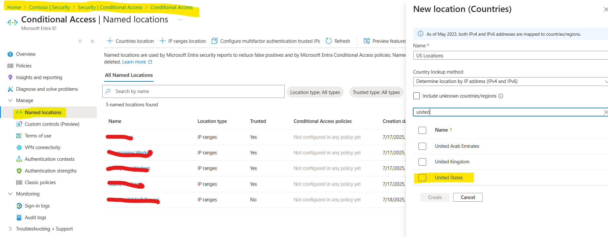Click the Home breadcrumb link
This screenshot has height=237, width=608.
click(x=14, y=7)
